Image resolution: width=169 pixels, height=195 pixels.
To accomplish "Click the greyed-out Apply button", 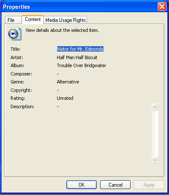I will (x=149, y=185).
